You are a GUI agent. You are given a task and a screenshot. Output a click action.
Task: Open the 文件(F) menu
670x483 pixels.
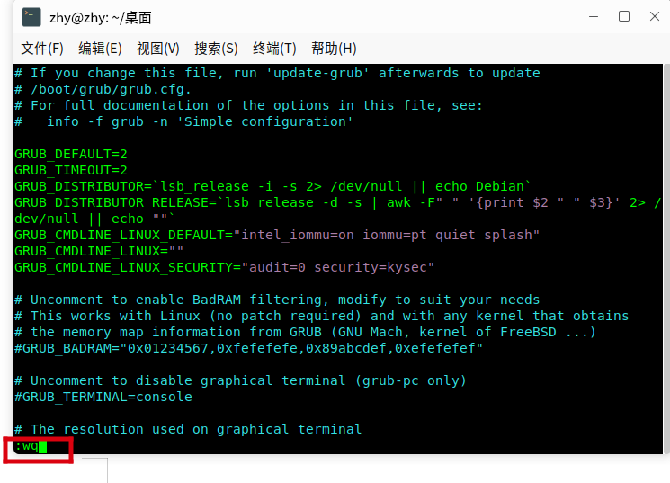[42, 49]
